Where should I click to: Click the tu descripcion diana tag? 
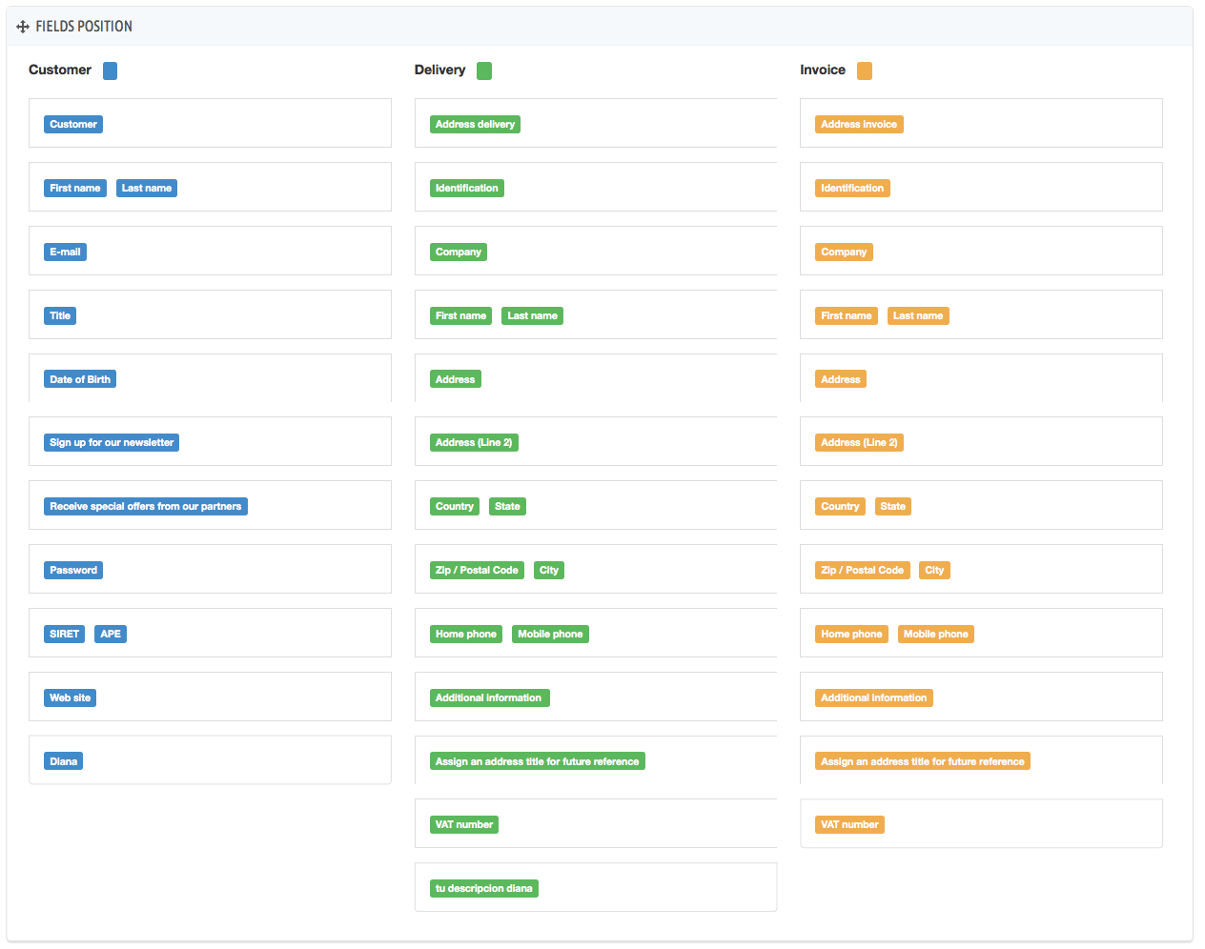coord(484,889)
